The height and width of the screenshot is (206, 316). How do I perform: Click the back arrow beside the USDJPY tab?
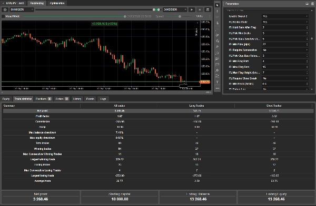coord(3,3)
